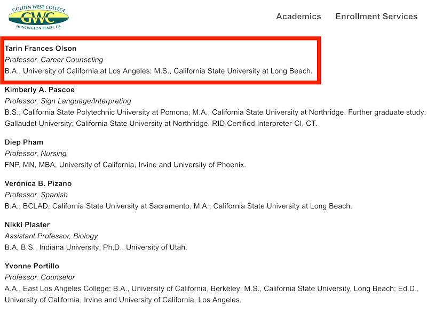Select the name Nikki Plaster
This screenshot has height=313, width=427.
pyautogui.click(x=27, y=225)
